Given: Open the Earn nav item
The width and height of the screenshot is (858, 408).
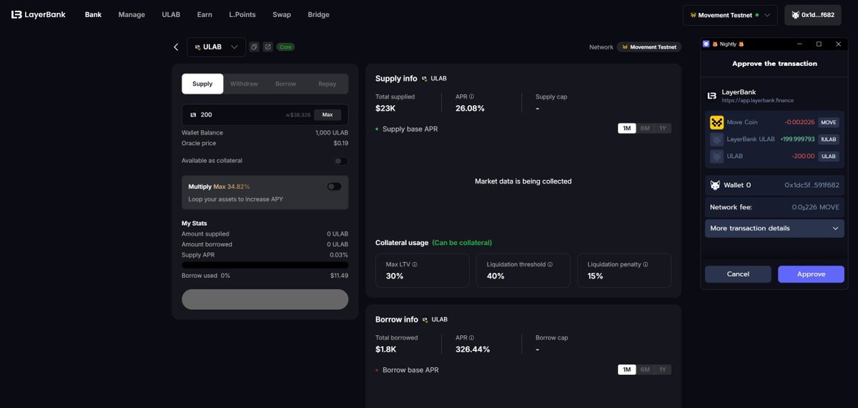Looking at the screenshot, I should tap(204, 14).
